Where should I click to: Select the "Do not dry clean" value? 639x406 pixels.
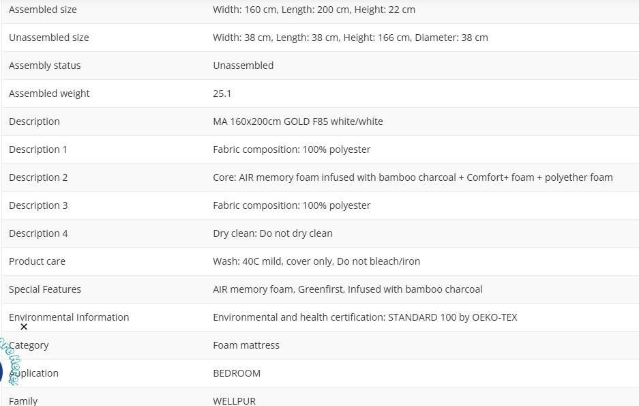pyautogui.click(x=273, y=233)
